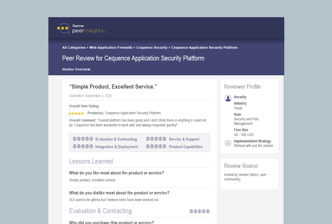Click the Integration & Deployment label
332x224 pixels.
(x=116, y=147)
